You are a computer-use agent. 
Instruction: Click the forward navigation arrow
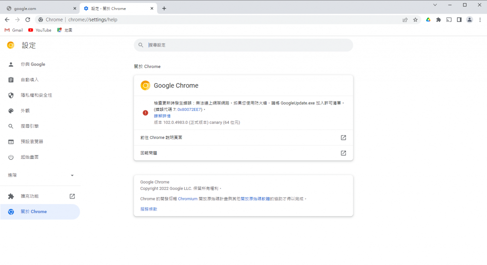(18, 20)
